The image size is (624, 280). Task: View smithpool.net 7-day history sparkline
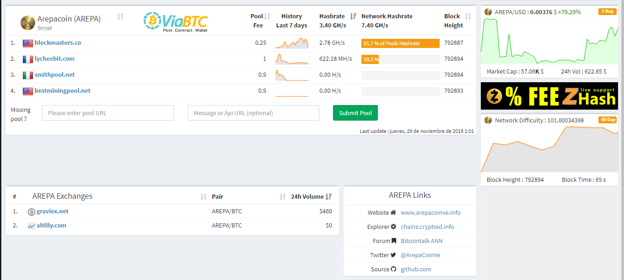292,75
